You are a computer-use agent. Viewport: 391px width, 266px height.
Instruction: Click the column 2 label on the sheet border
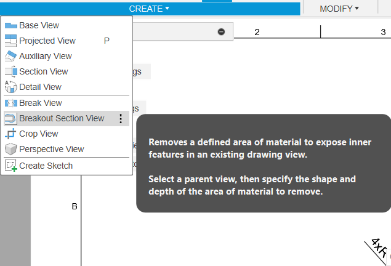257,32
